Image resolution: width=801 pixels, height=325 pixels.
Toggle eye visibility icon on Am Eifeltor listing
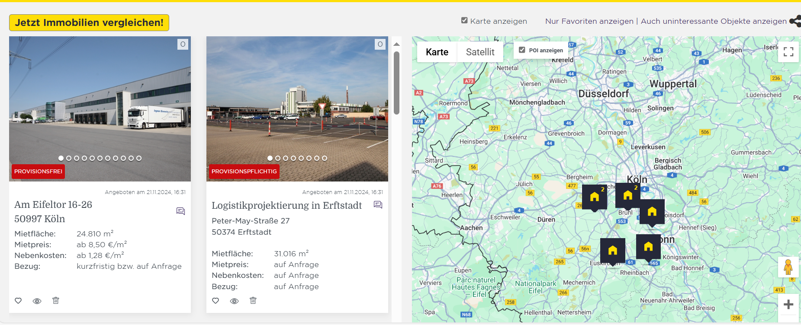click(37, 301)
